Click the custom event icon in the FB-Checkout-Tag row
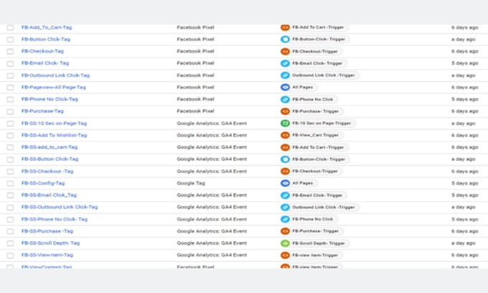Screen dimensions: 488x293 (285, 52)
